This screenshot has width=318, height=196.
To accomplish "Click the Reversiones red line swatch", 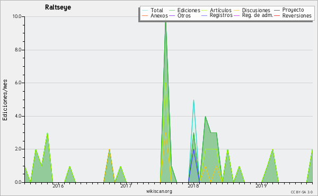I will [x=277, y=15].
